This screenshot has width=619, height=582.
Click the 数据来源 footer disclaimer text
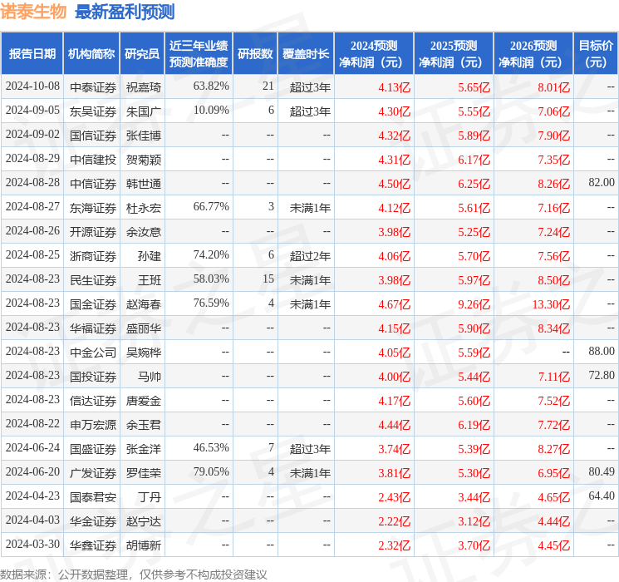(134, 575)
